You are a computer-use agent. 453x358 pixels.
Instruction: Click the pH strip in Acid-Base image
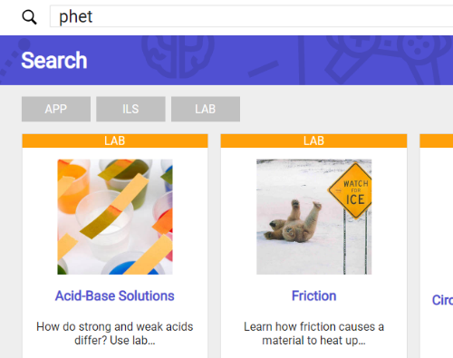(x=116, y=207)
